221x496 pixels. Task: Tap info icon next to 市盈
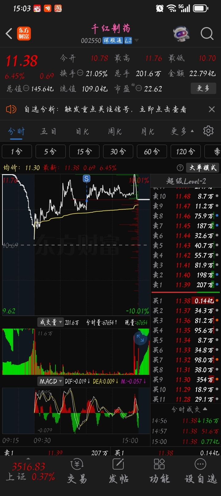139,88
